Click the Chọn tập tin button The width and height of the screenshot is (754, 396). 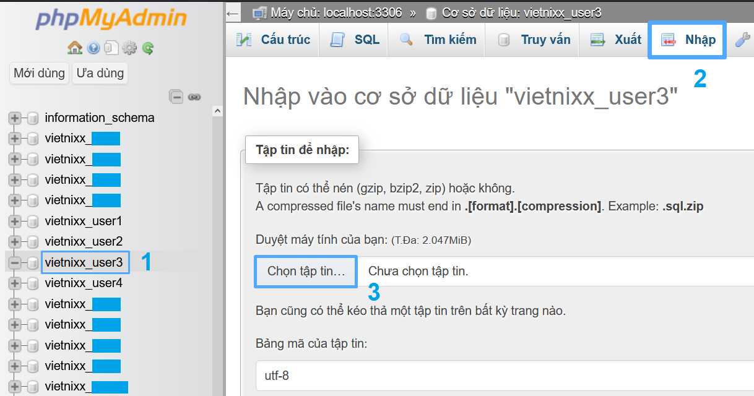point(306,272)
